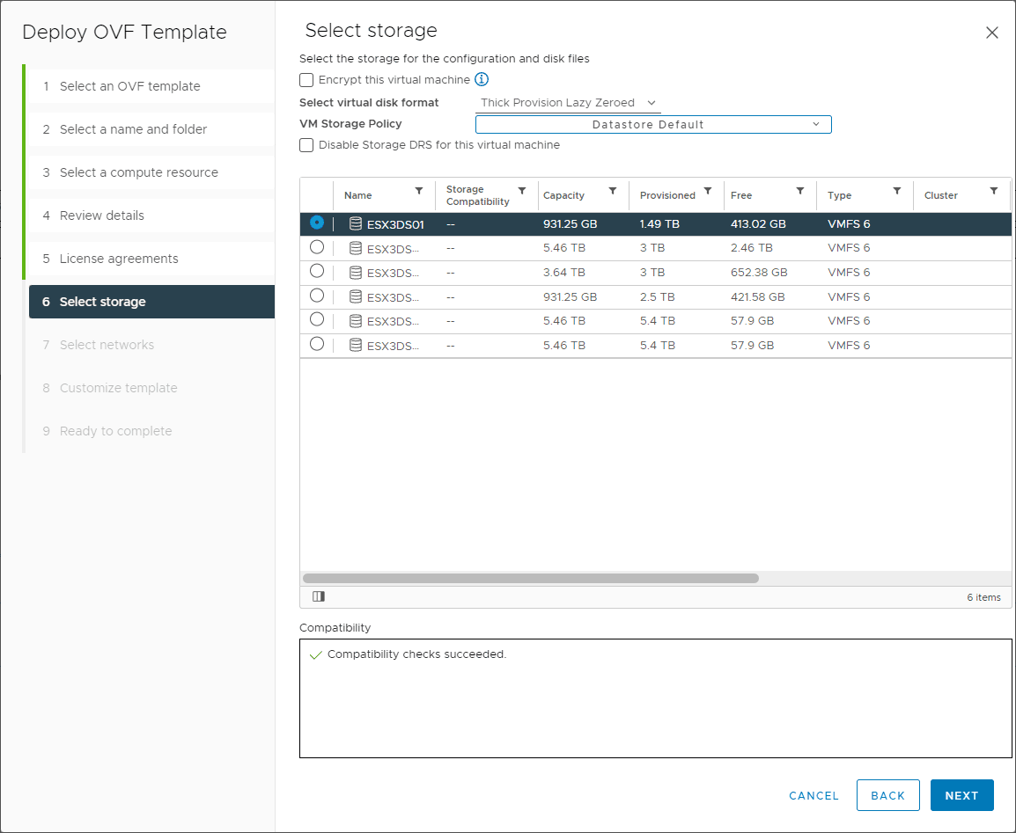Check Disable Storage DRS for this virtual machine
This screenshot has height=833, width=1016.
pos(306,144)
